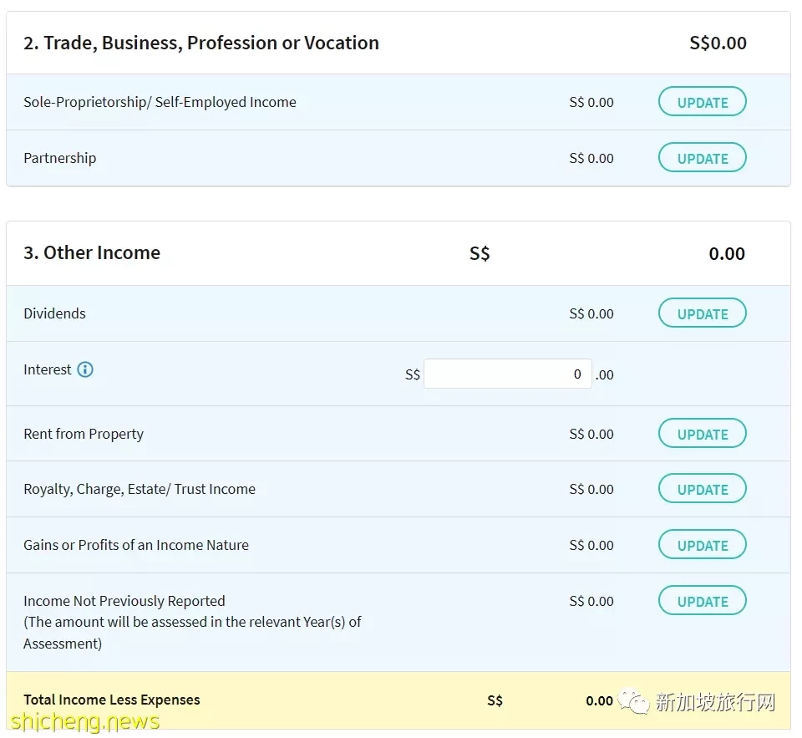The image size is (802, 738).
Task: Update Gains or Profits of an Income Nature
Action: 702,545
